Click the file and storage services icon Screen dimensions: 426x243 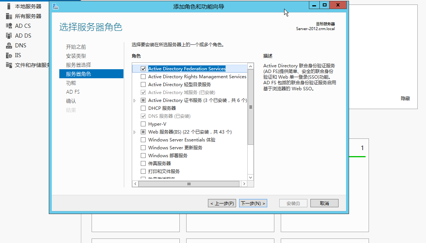pos(9,65)
